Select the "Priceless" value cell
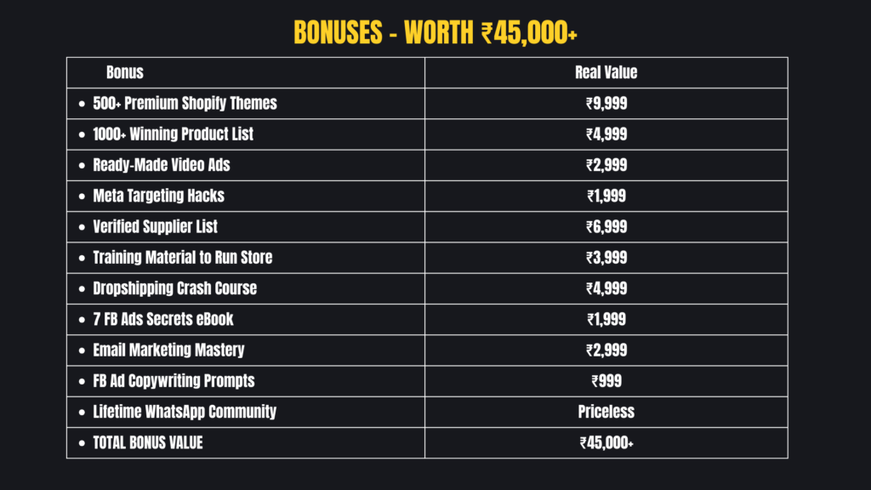Image resolution: width=871 pixels, height=490 pixels. [606, 412]
